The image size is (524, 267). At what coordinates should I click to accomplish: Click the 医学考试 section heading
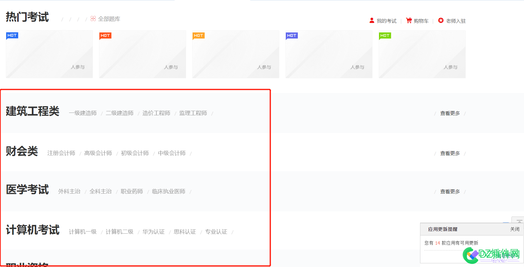(28, 190)
